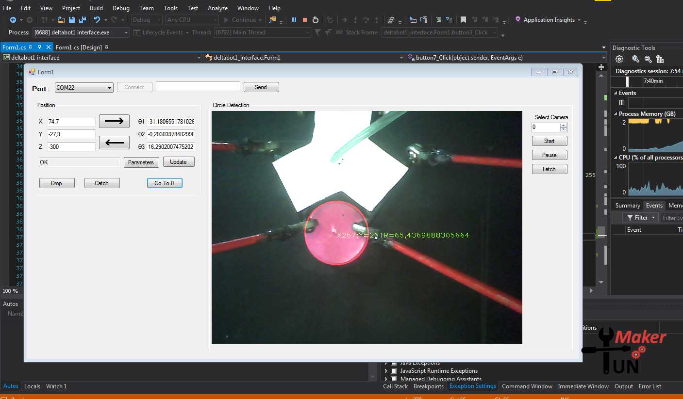
Task: Click the Application Insights icon
Action: click(x=517, y=20)
